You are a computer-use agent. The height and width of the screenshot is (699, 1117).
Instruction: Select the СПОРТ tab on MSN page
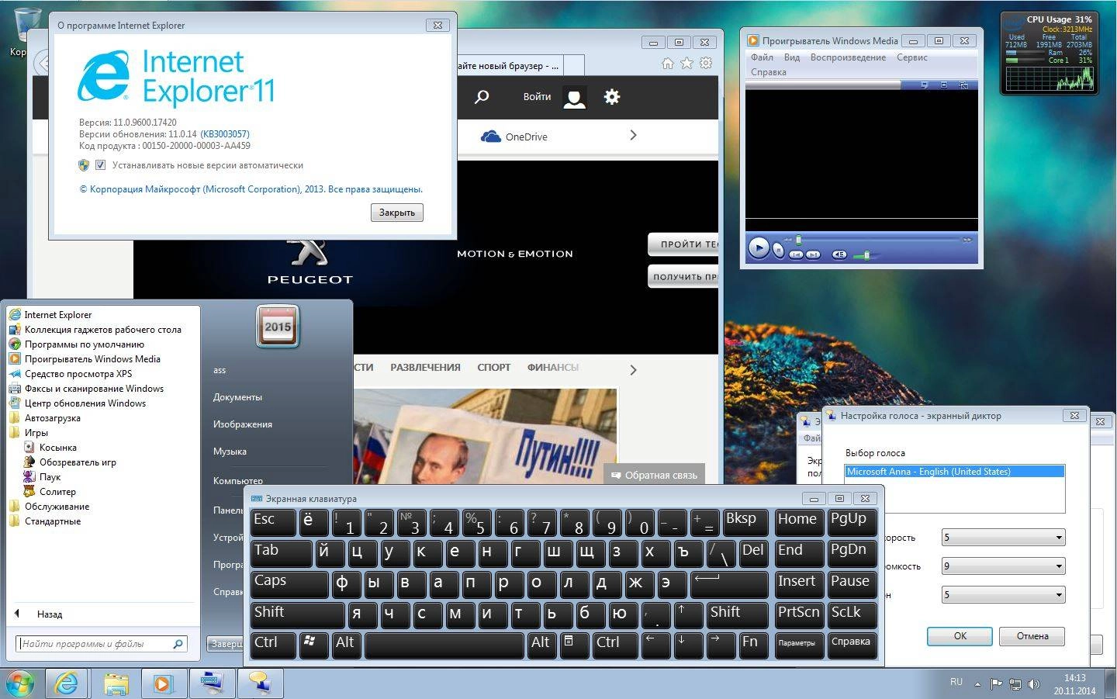coord(494,368)
